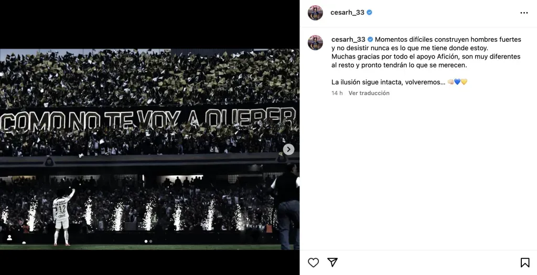Screen dimensions: 537x275
Task: Select the first carousel indicator dot
Action: click(x=146, y=242)
